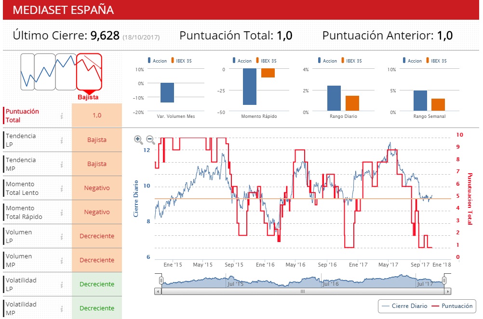Click Decreciente value for Volumen MP

tap(97, 260)
